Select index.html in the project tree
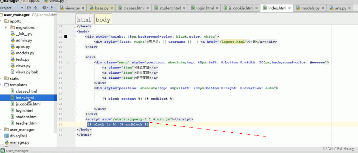Image resolution: width=358 pixels, height=153 pixels. pyautogui.click(x=25, y=98)
